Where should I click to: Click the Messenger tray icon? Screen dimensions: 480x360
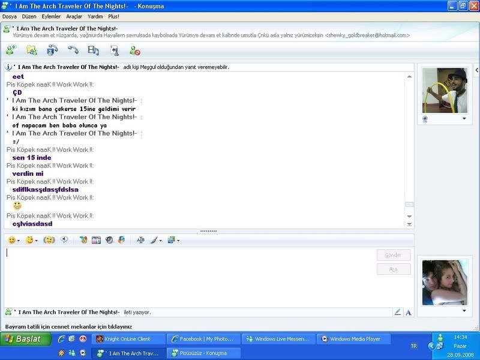coord(440,338)
